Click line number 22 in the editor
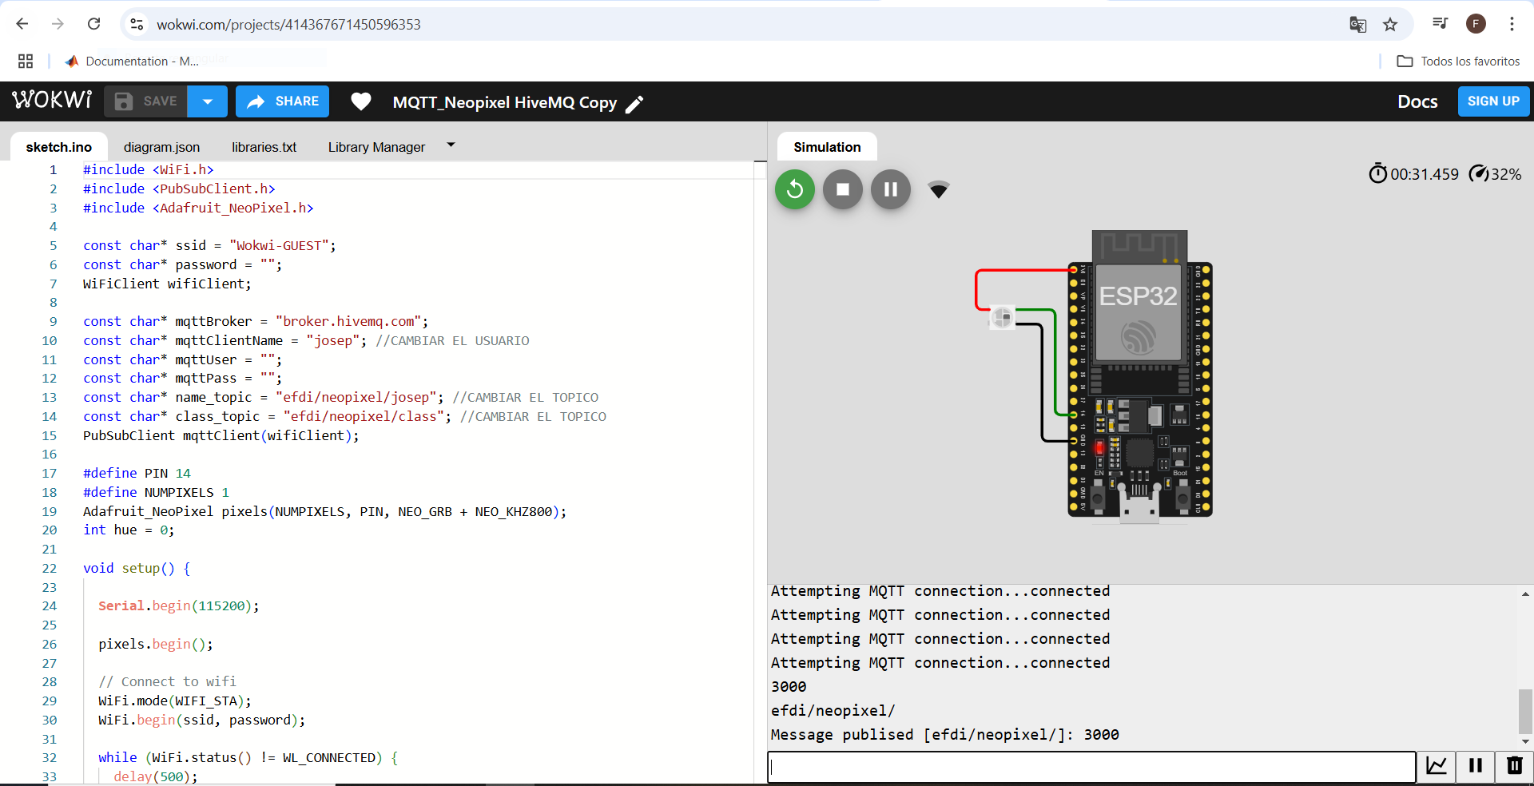This screenshot has width=1534, height=786. point(50,569)
